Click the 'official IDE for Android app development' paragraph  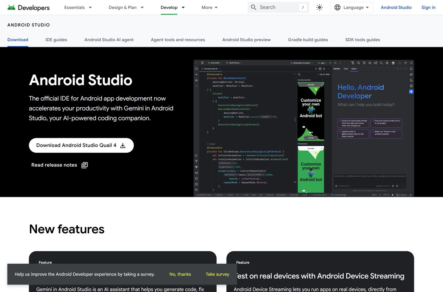pyautogui.click(x=101, y=108)
